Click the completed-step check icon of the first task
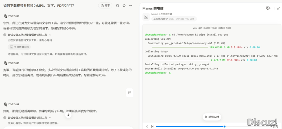The width and height of the screenshot is (282, 129). click(5, 35)
